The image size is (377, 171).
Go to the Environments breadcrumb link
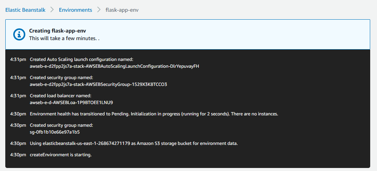(x=75, y=10)
